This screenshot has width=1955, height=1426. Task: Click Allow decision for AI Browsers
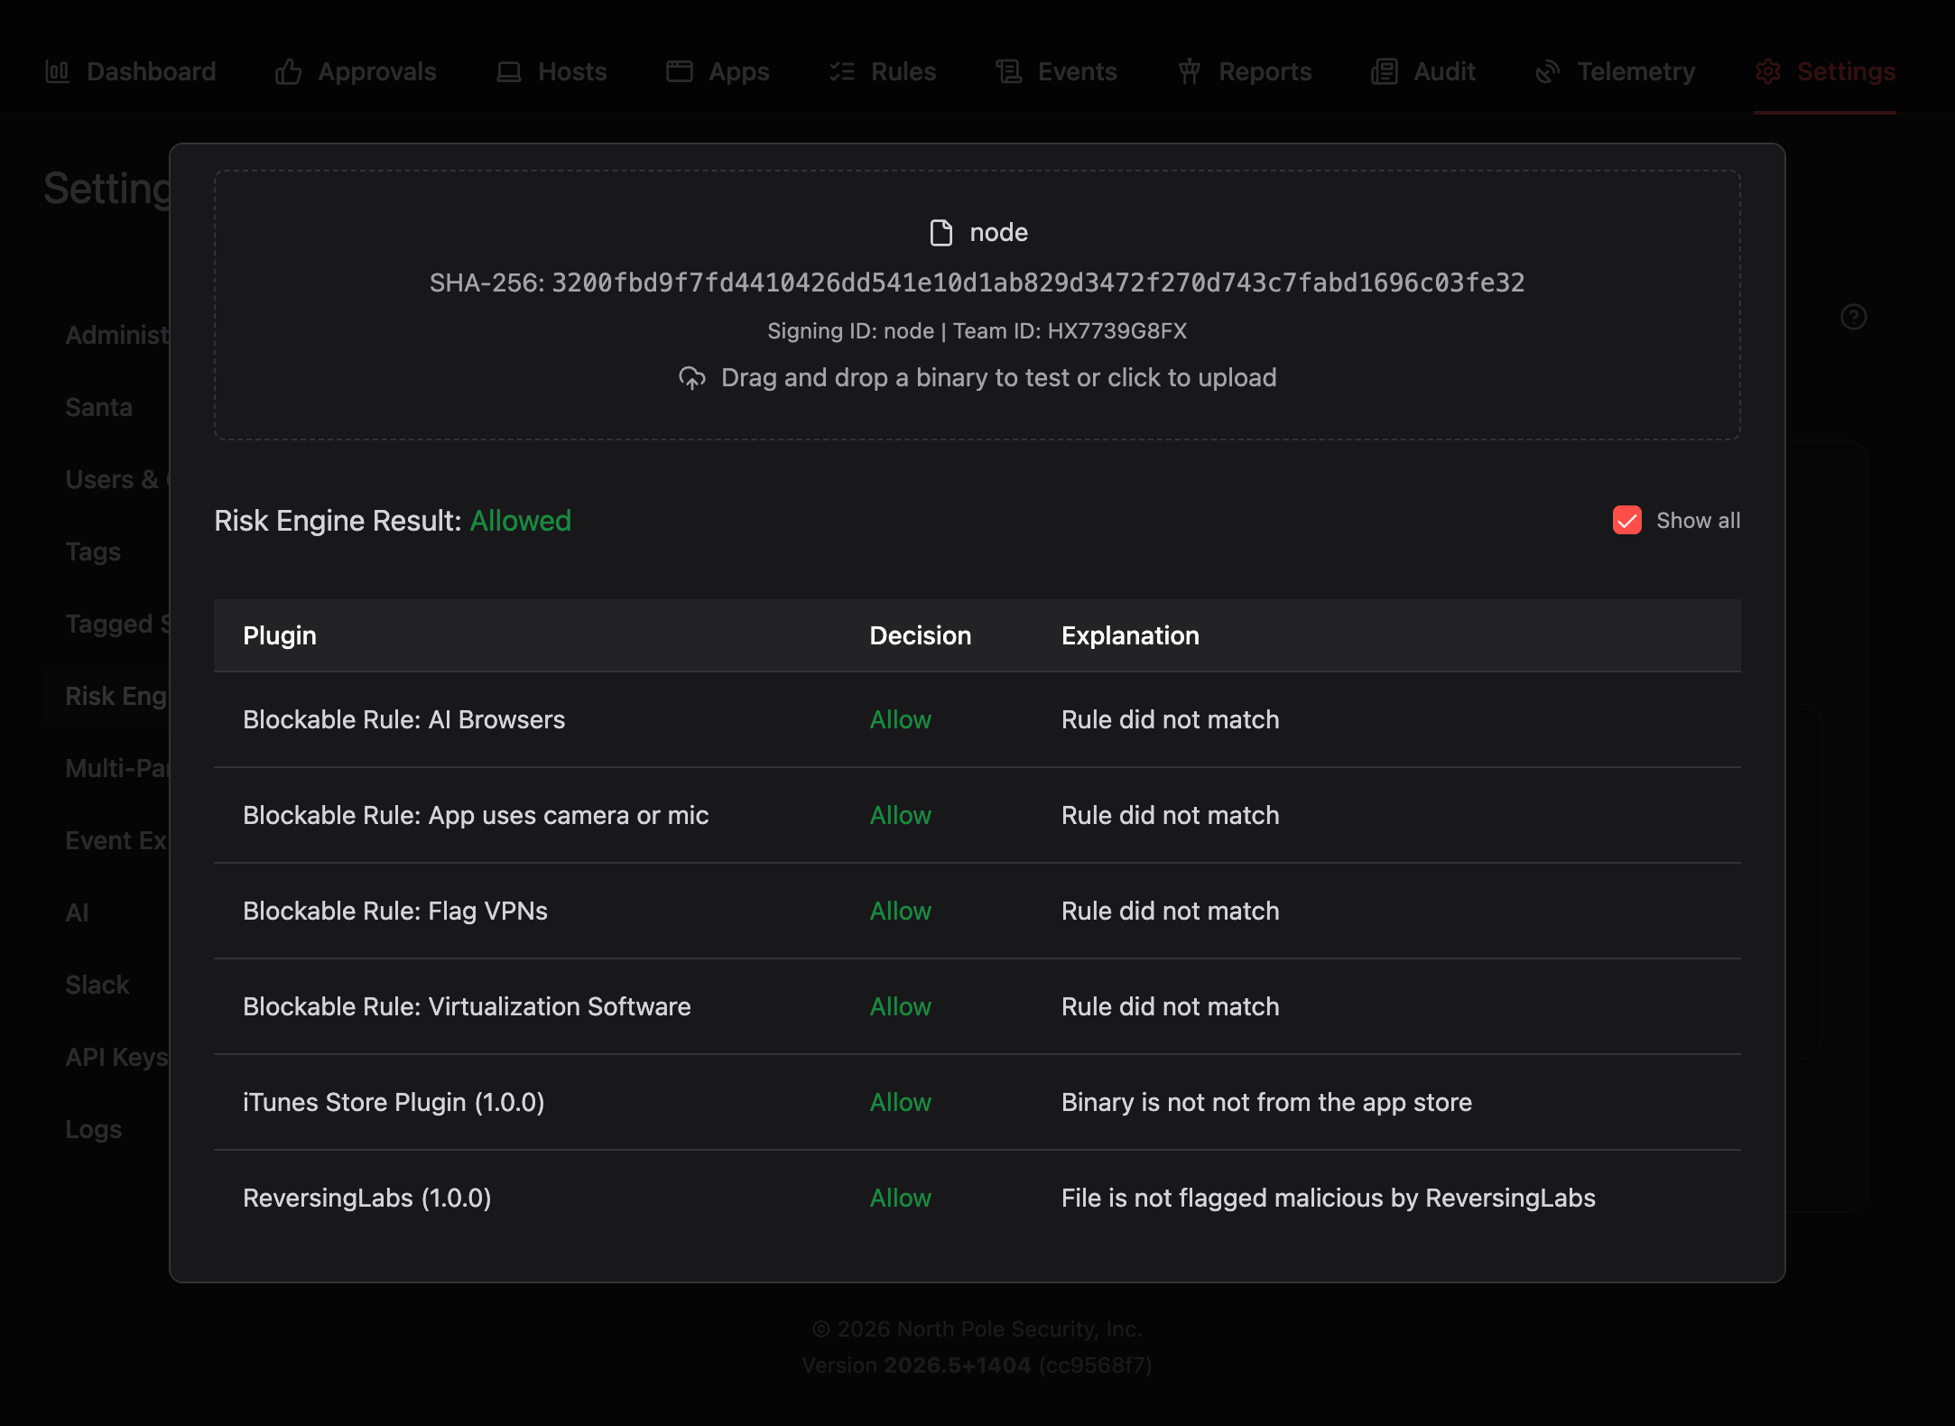(900, 719)
